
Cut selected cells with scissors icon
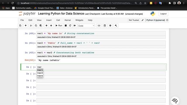point(31,26)
